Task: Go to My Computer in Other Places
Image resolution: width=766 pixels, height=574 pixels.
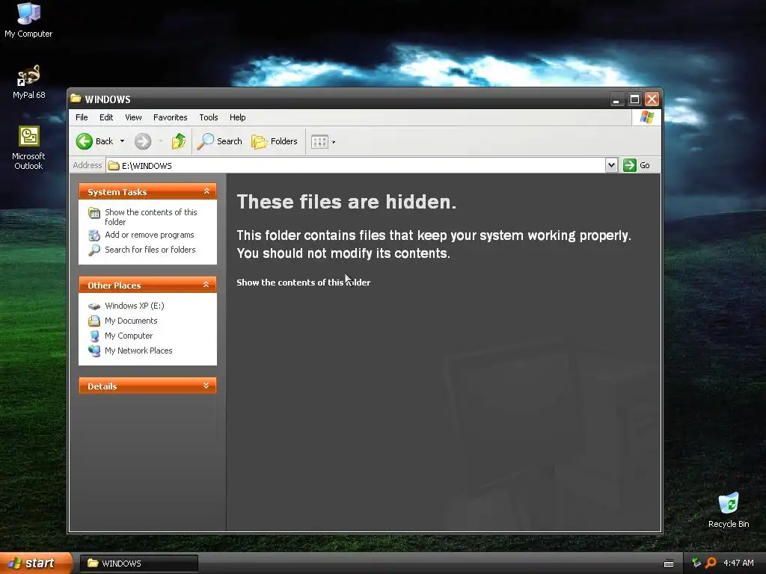Action: [x=129, y=336]
